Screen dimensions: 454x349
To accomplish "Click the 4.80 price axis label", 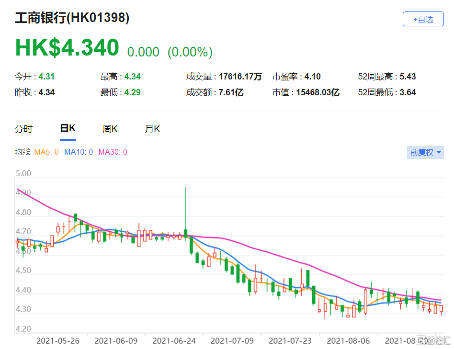I will pyautogui.click(x=23, y=213).
